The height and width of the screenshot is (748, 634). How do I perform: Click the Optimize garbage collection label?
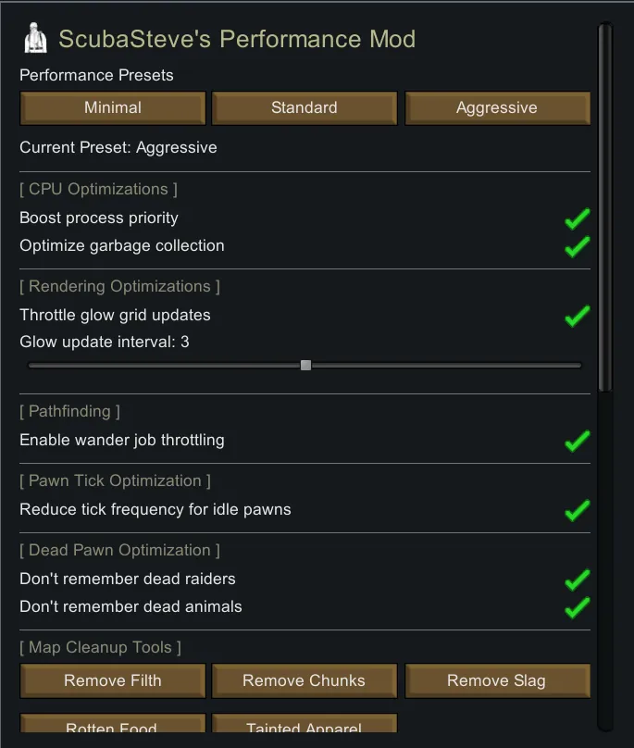(x=122, y=246)
